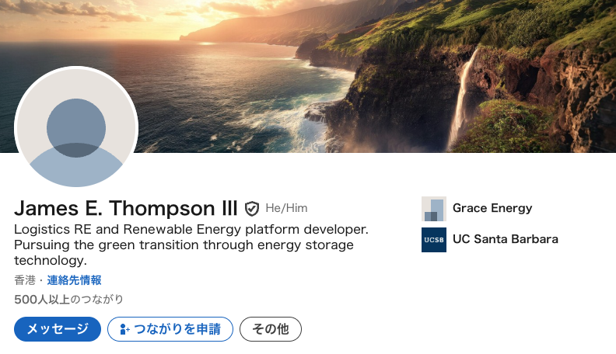Screen dimensions: 616x354
Task: Open the Grace Energy company logo
Action: click(434, 209)
